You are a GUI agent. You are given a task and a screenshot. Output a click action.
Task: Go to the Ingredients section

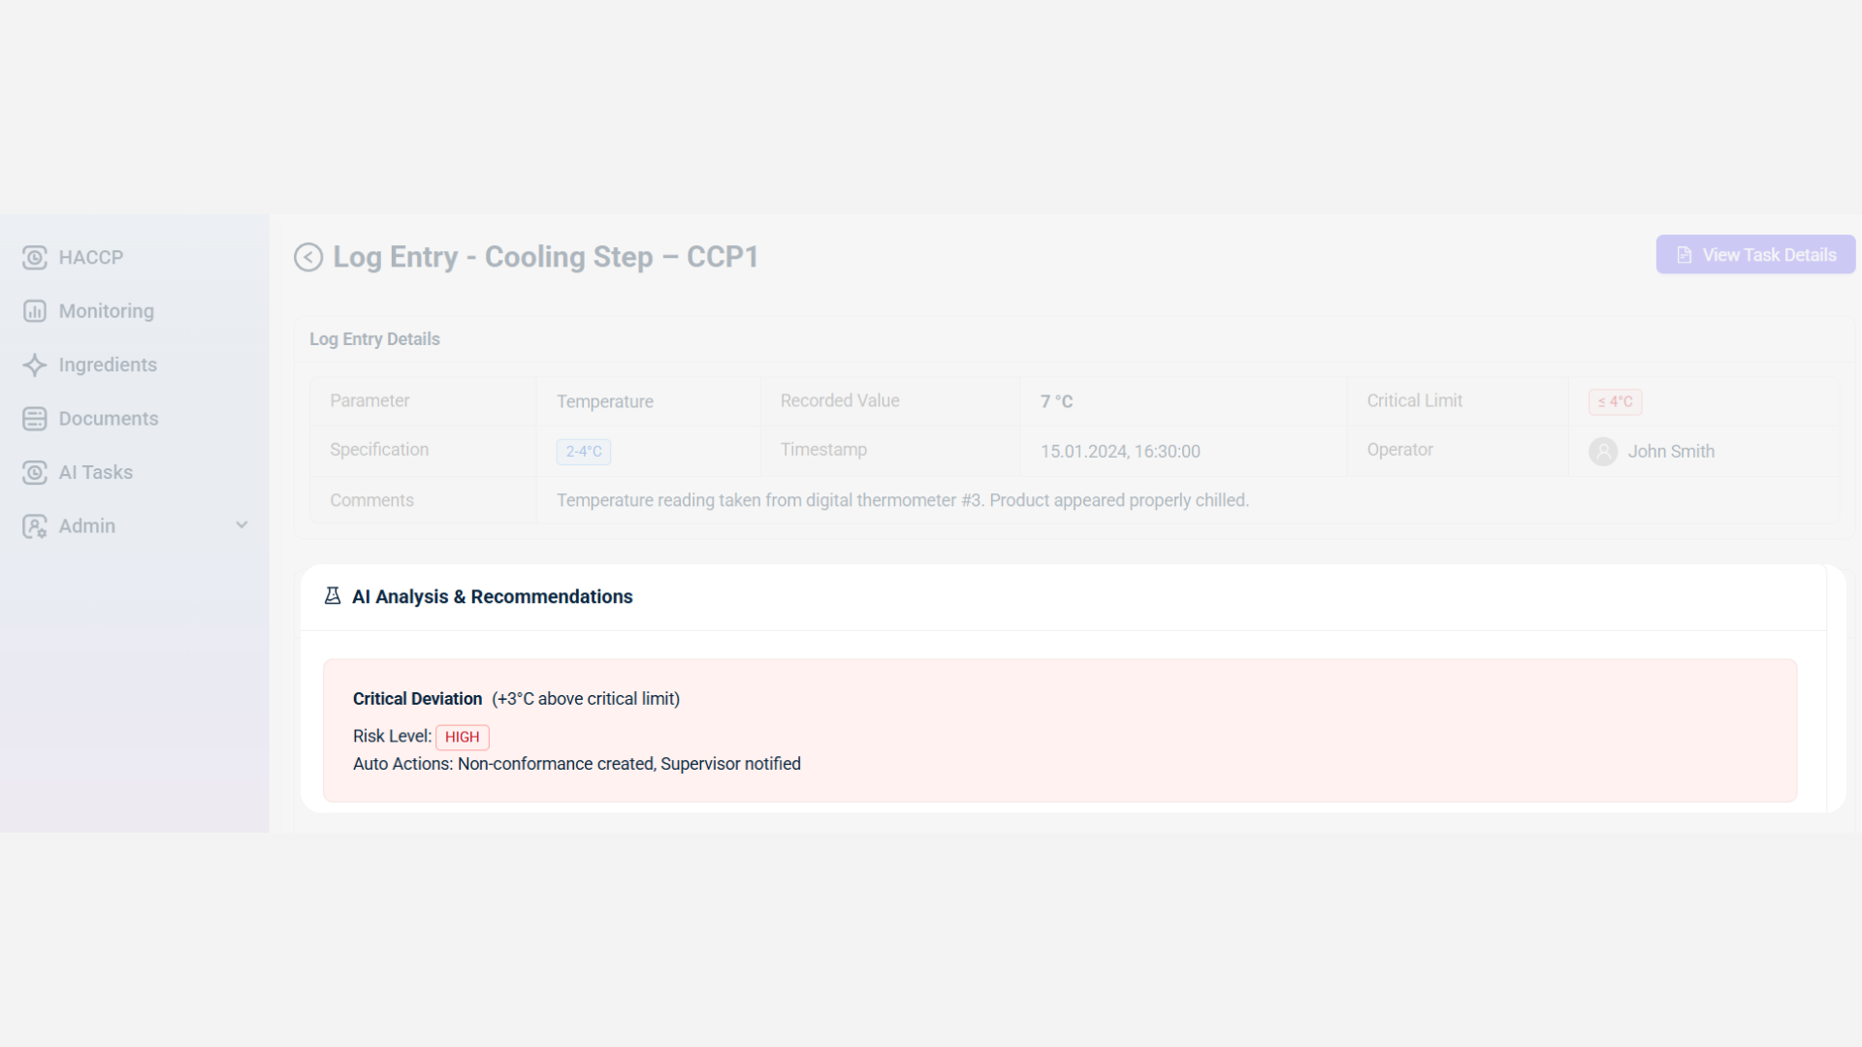(107, 365)
